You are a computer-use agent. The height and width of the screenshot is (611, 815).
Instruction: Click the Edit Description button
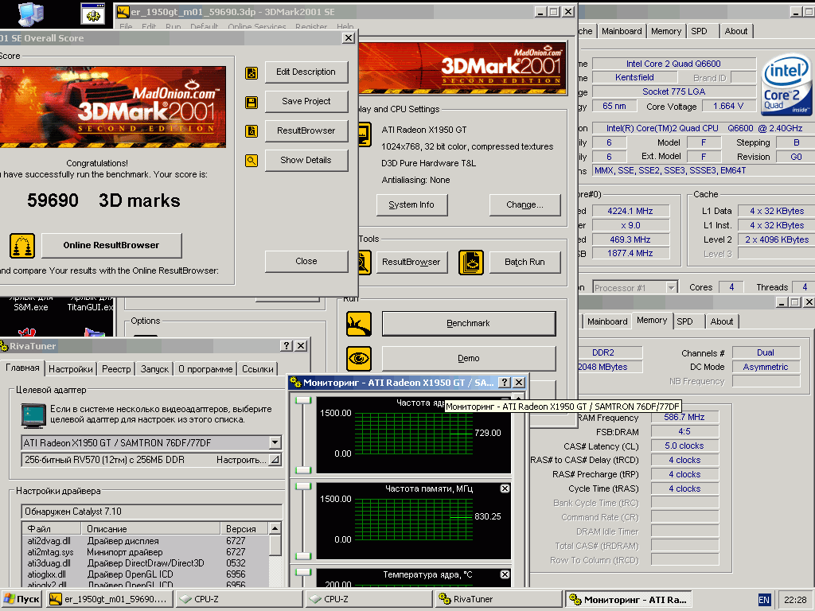[x=306, y=72]
